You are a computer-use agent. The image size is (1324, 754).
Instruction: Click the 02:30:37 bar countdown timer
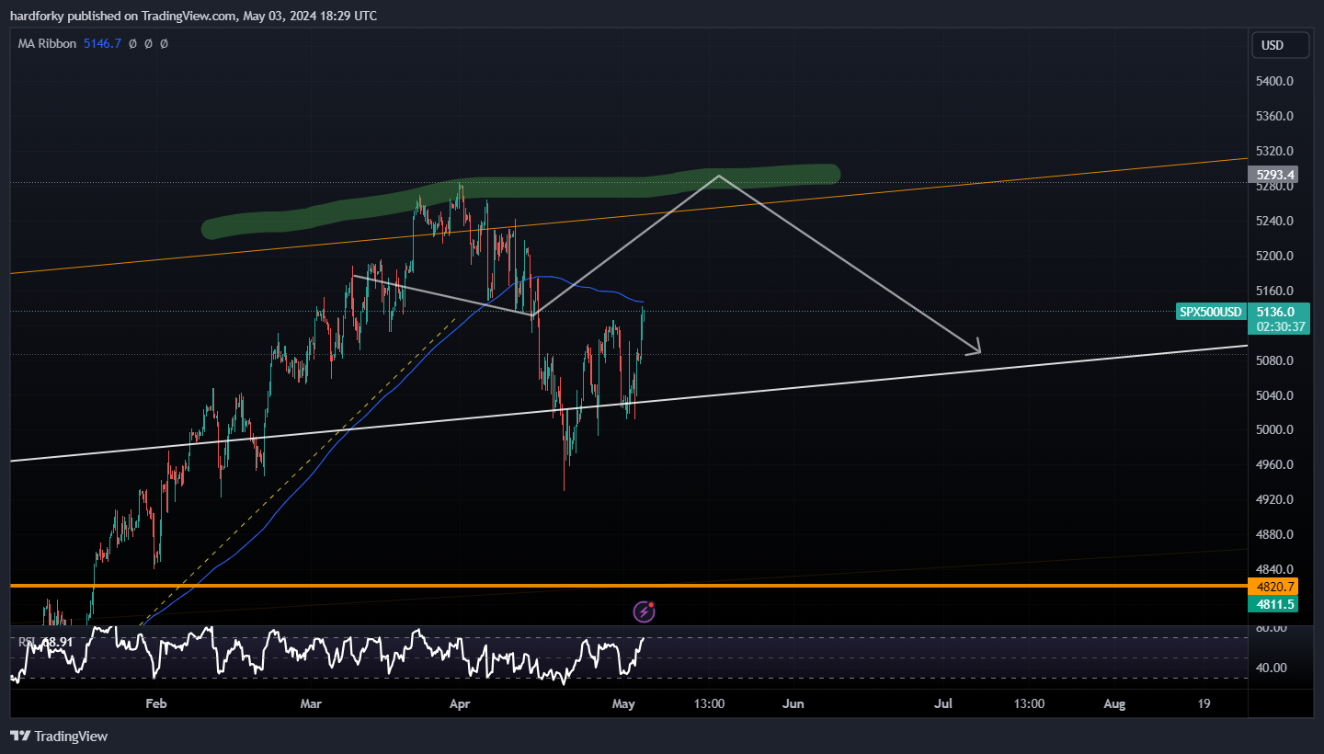[x=1279, y=326]
